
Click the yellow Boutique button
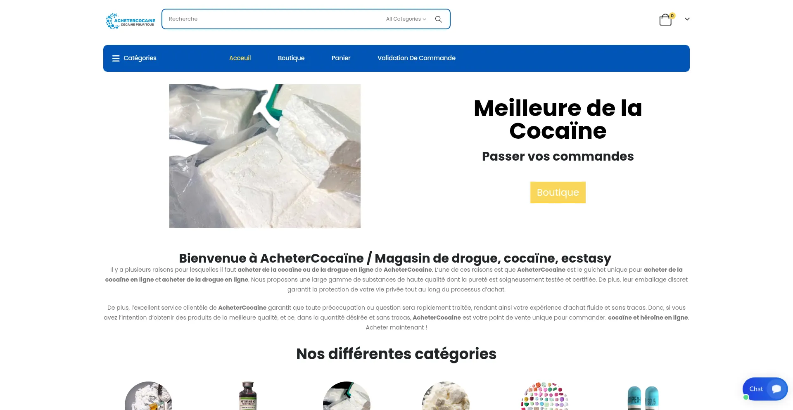coord(558,192)
